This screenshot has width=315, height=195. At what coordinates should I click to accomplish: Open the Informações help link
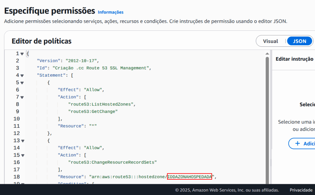pyautogui.click(x=110, y=12)
